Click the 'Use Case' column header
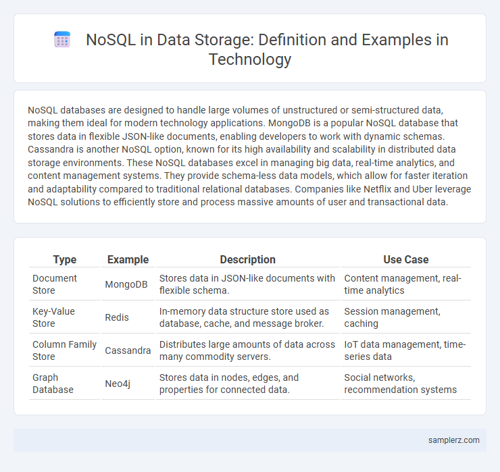The image size is (500, 472). [405, 259]
